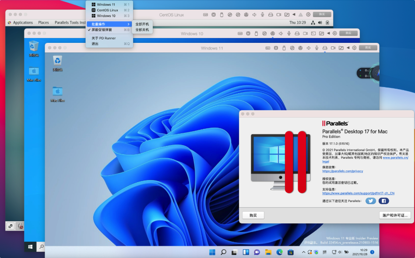
Task: Open USB devices icon in Windows 11 toolbar
Action: [x=284, y=48]
